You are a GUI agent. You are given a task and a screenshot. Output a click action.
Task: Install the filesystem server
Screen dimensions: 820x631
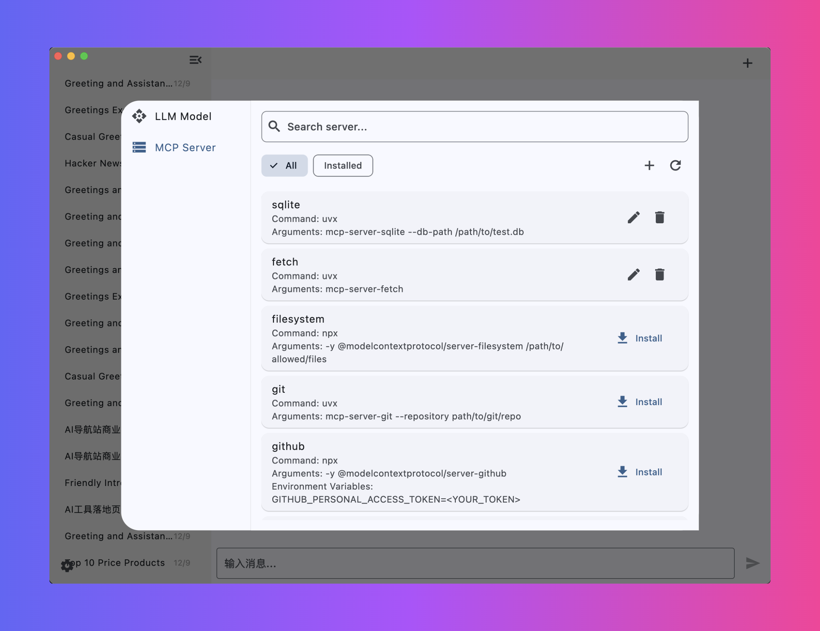pyautogui.click(x=640, y=338)
